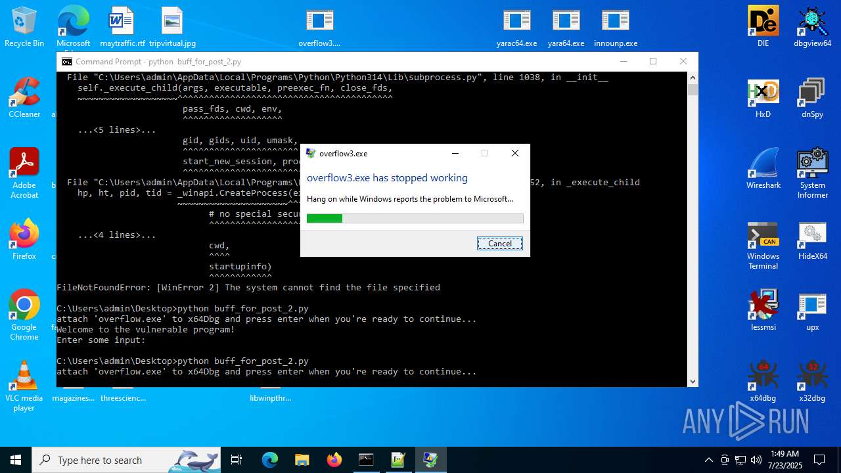Click Cancel in the overflow3.exe crash dialog
This screenshot has height=473, width=841.
(x=500, y=243)
